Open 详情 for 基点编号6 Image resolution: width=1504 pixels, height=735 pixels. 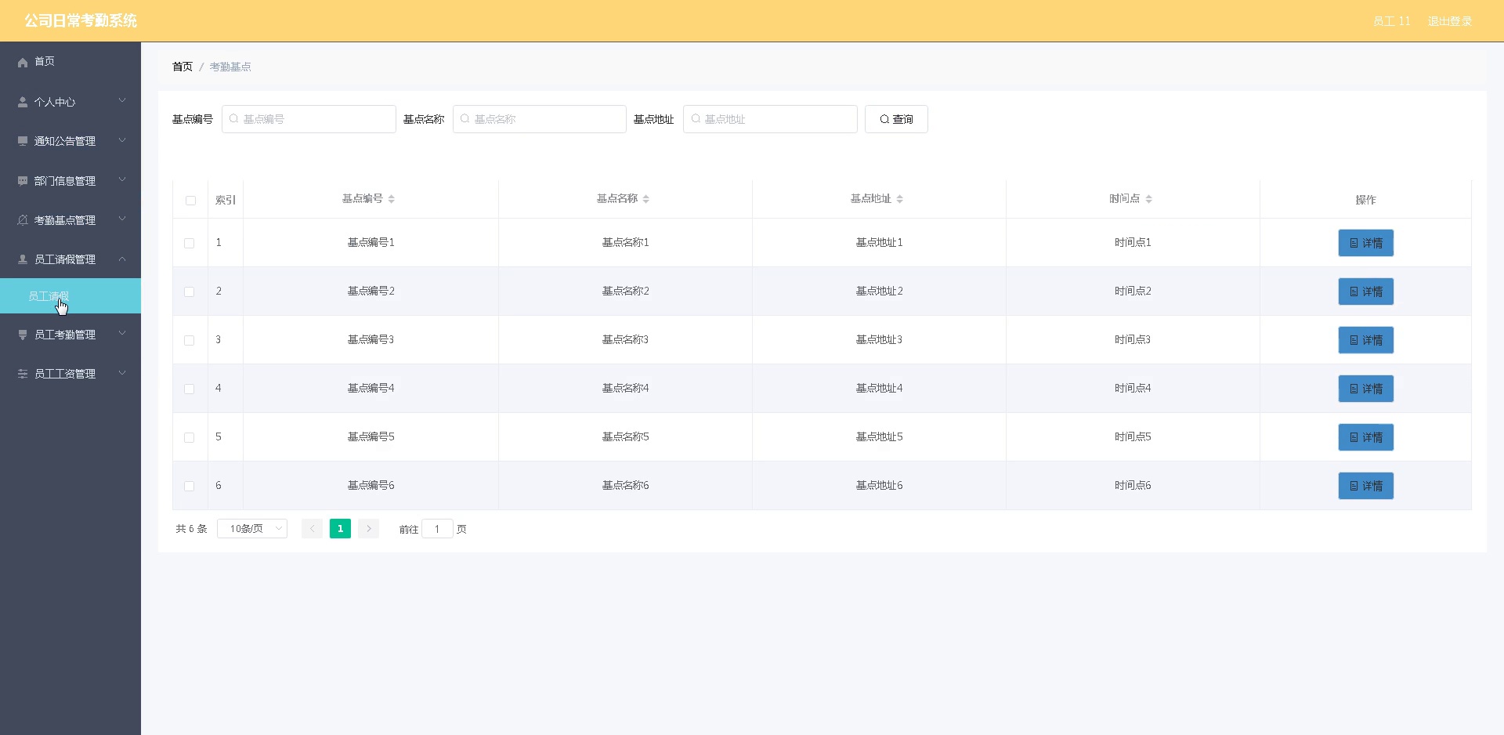[x=1365, y=486]
